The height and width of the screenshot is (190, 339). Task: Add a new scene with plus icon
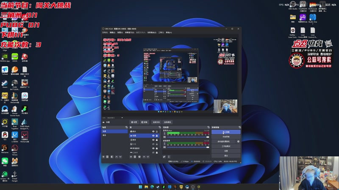click(x=103, y=157)
